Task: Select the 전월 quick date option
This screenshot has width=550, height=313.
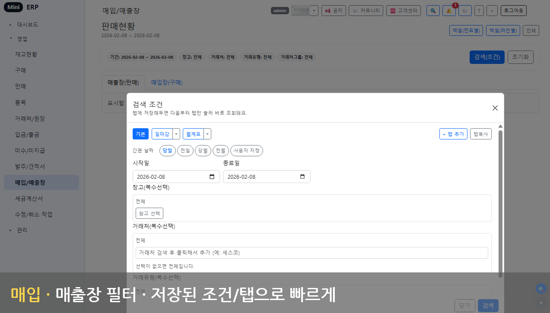Action: [221, 151]
